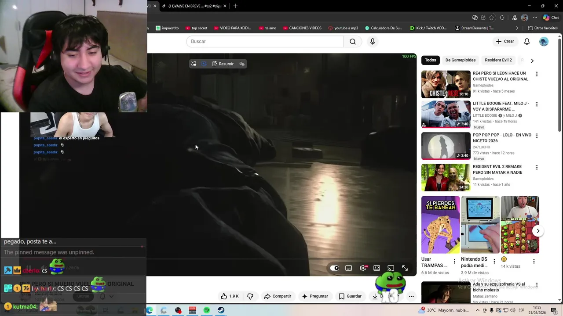The height and width of the screenshot is (316, 563).
Task: Open the CANCIONES VIDEOS bookmark
Action: (x=301, y=28)
